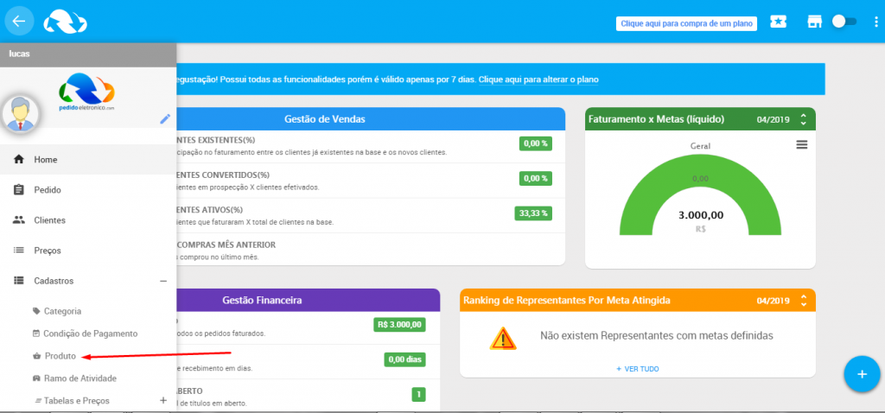Change Ranking de Representantes month with stepper

tap(804, 301)
